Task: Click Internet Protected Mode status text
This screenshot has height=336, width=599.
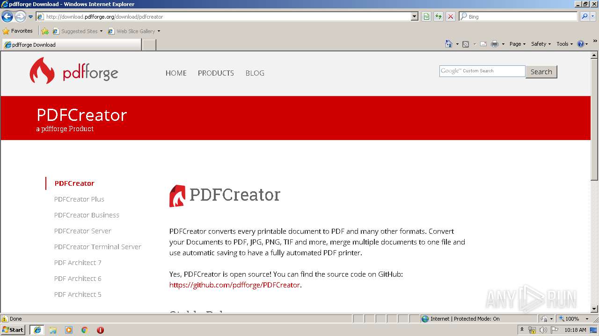Action: click(465, 319)
